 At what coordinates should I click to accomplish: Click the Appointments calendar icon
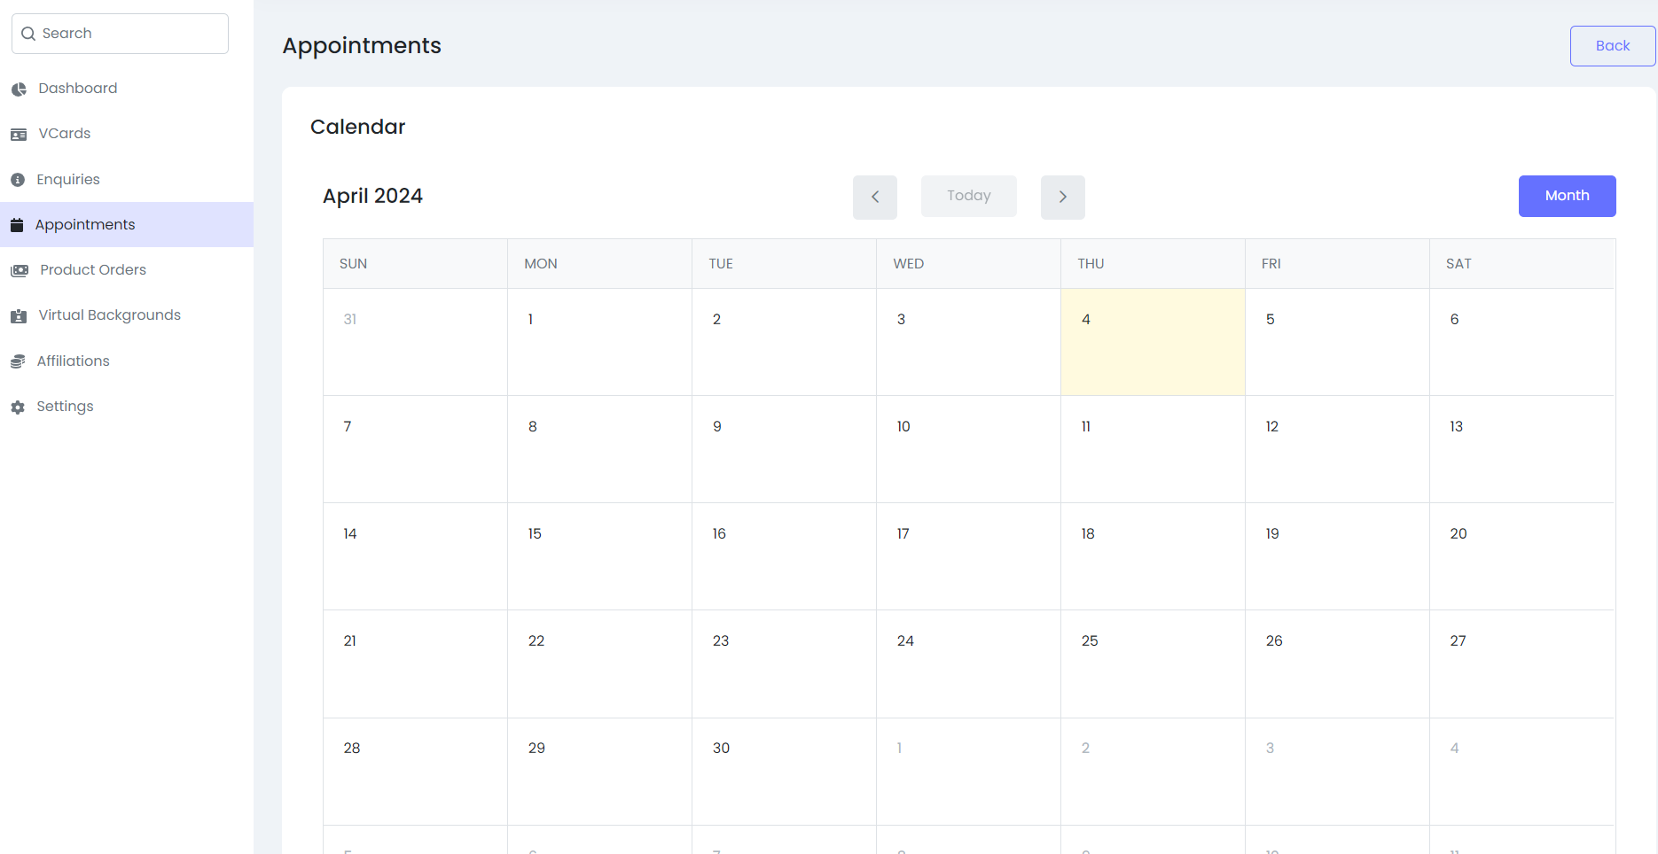[17, 225]
